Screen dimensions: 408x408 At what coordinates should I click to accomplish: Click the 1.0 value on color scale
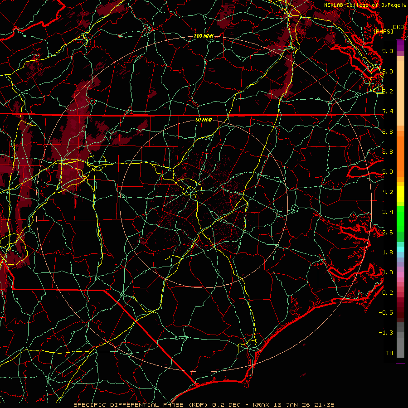coord(388,272)
